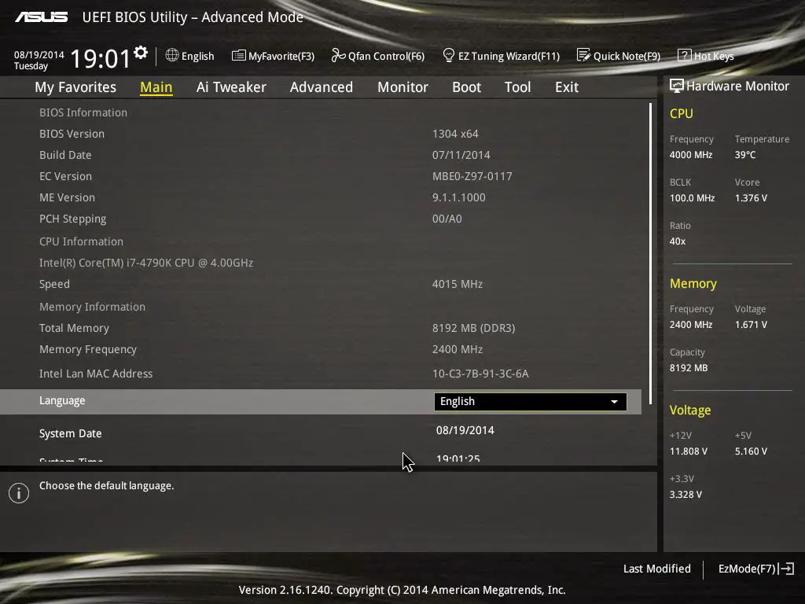Click the +5V 5.160 V reading
805x604 pixels.
(x=751, y=451)
